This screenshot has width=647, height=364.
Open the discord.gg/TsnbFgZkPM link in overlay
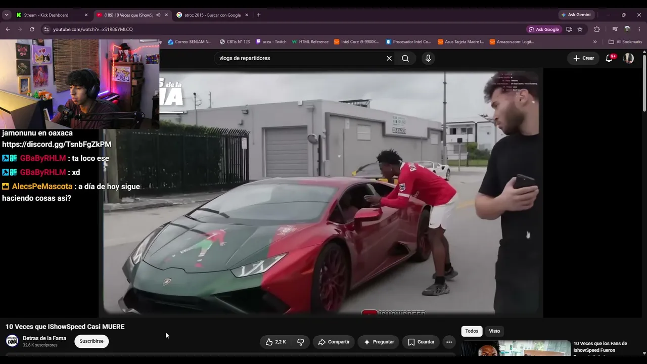57,144
